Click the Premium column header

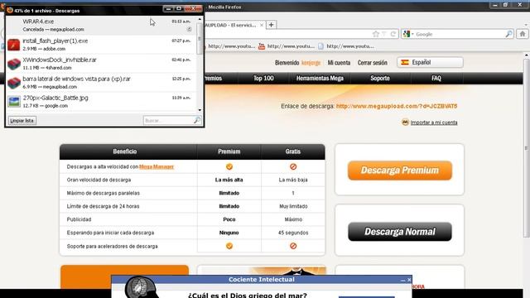[x=229, y=151]
